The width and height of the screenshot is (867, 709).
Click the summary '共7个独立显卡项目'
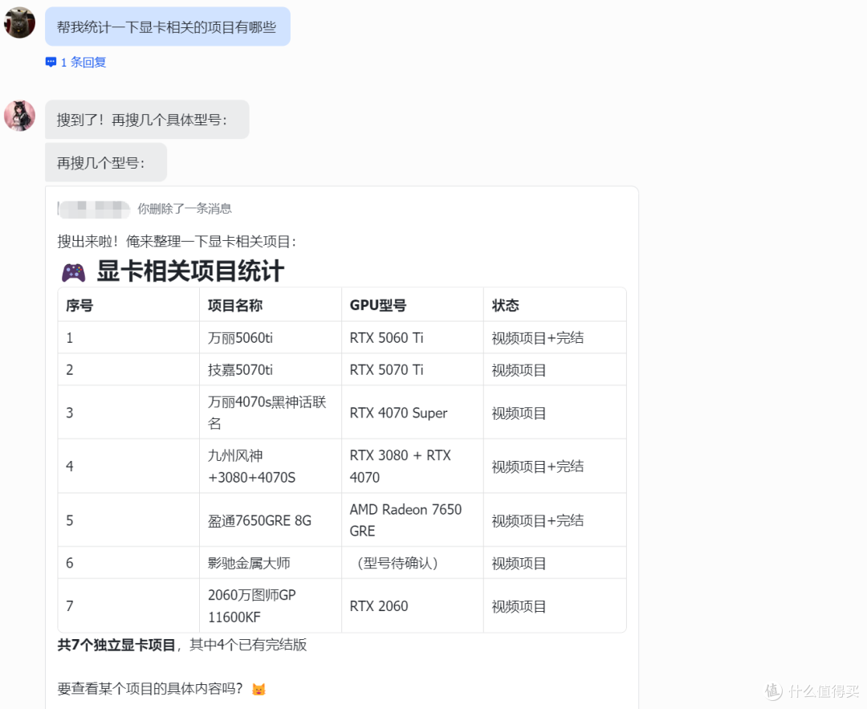(116, 645)
